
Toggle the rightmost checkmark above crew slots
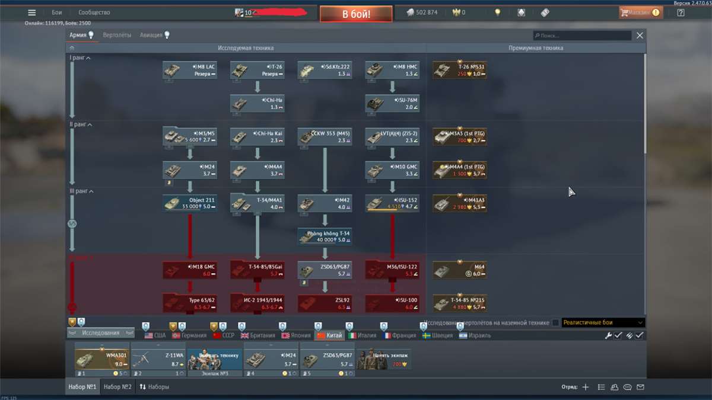(x=639, y=335)
